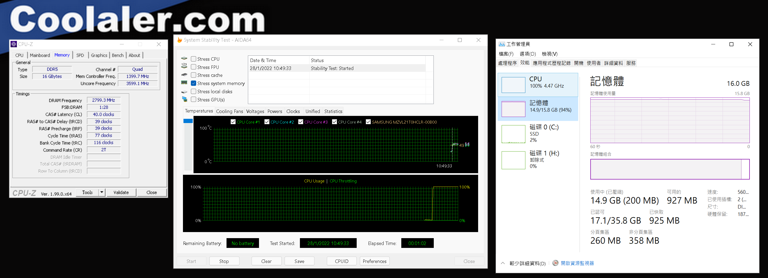The image size is (768, 278).
Task: Open CPUID from AIDA64
Action: (x=342, y=261)
